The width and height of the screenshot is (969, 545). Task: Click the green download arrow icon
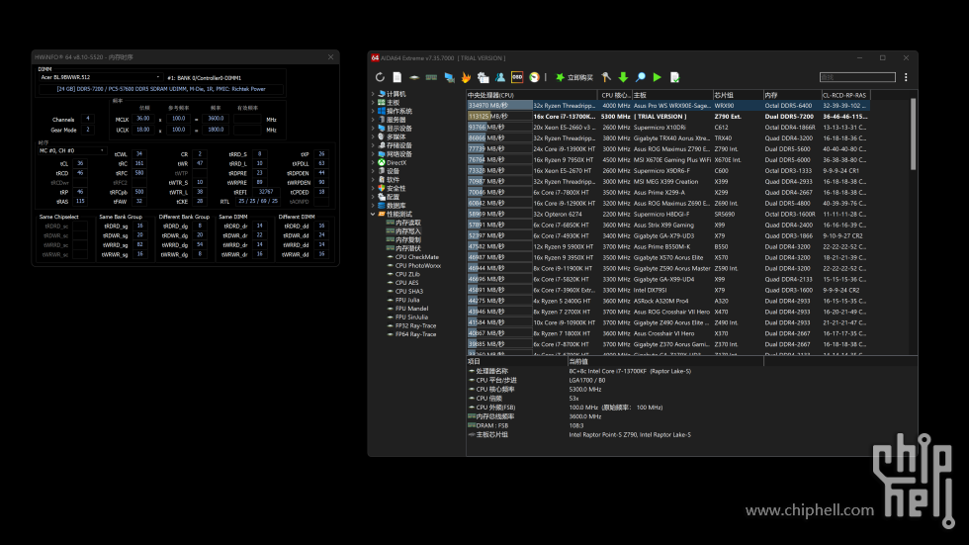(623, 77)
